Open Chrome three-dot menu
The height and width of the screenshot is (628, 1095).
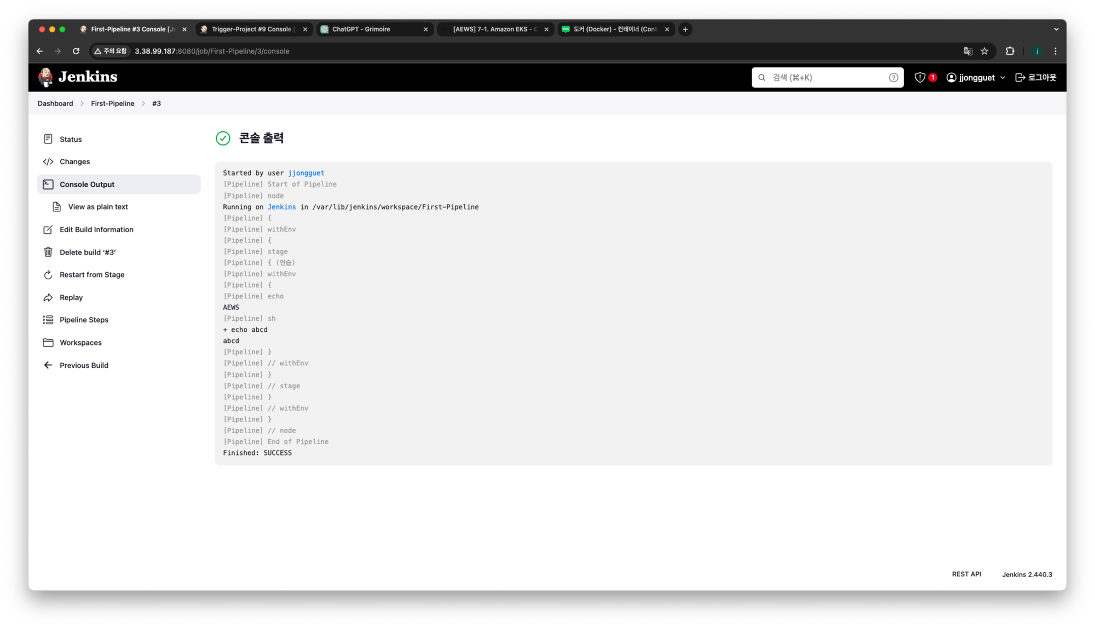[x=1056, y=51]
